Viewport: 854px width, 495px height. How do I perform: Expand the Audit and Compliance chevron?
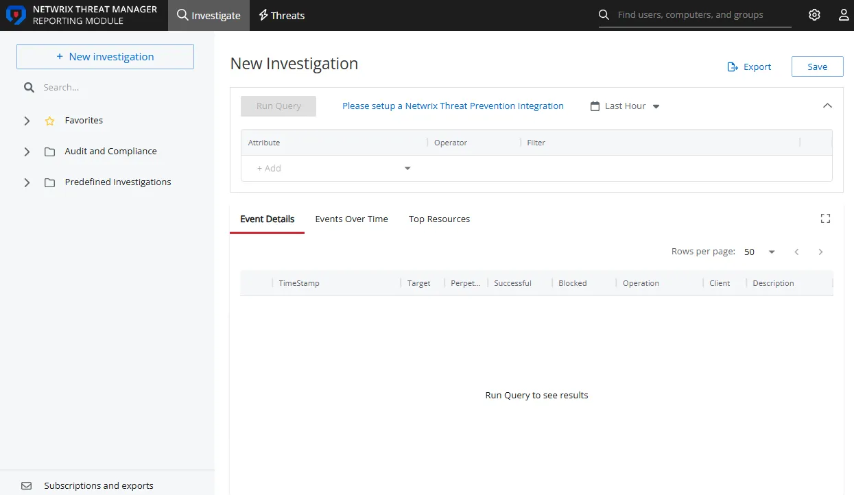(x=27, y=152)
